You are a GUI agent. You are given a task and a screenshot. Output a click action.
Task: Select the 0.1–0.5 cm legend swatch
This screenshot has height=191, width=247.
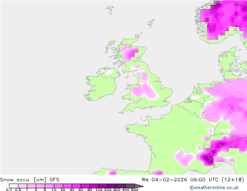[14, 186]
